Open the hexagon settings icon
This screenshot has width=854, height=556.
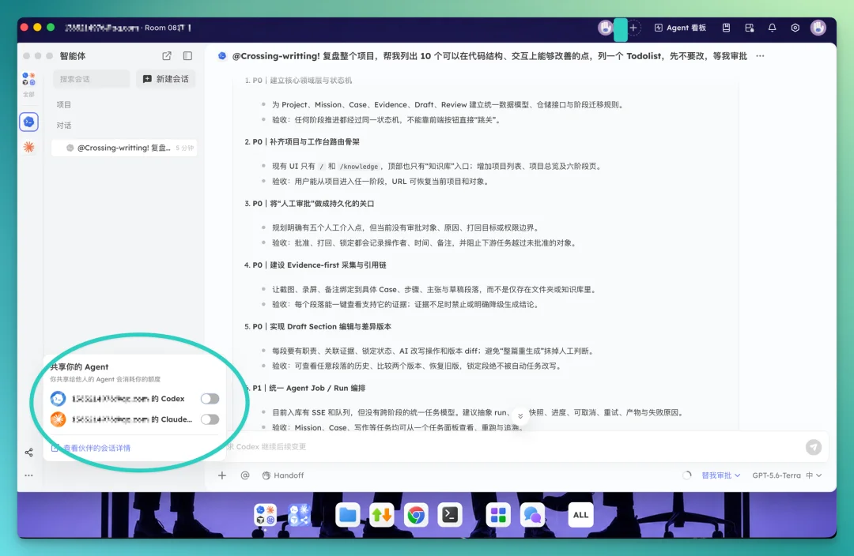tap(795, 28)
